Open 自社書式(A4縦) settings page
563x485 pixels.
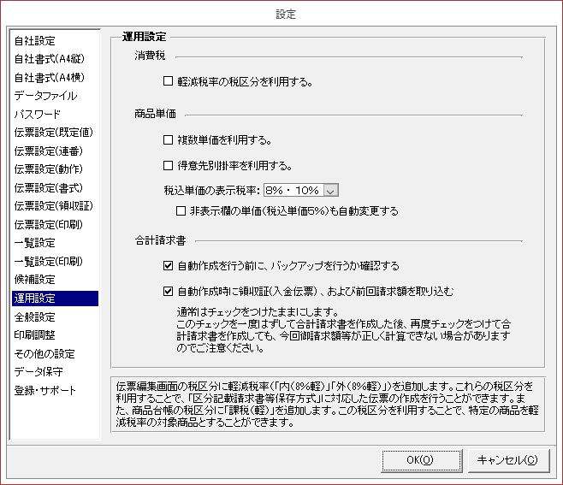(49, 59)
